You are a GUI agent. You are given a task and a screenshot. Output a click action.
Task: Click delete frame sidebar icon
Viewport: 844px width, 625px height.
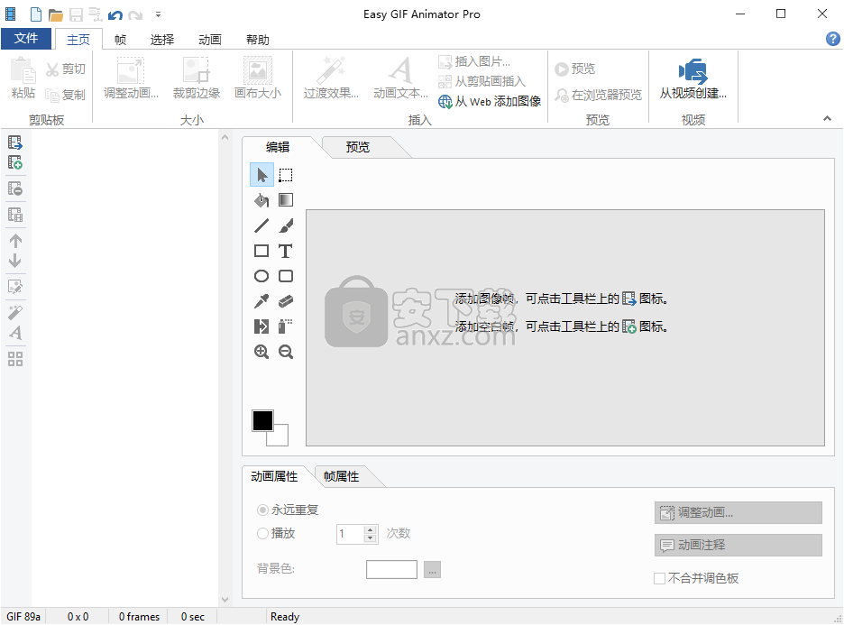(x=15, y=188)
